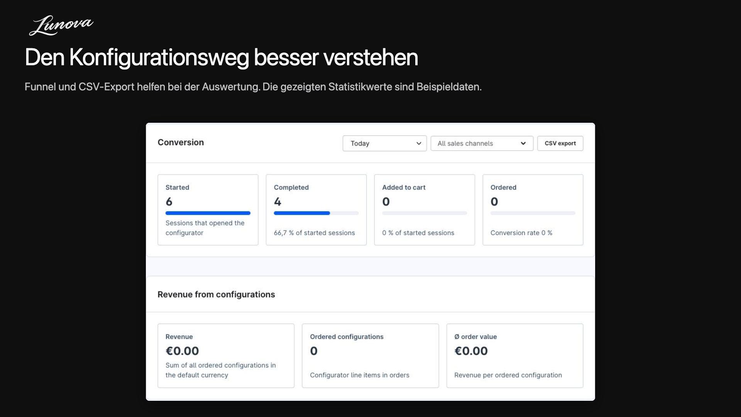Open the All sales channels dropdown
741x417 pixels.
pos(482,143)
